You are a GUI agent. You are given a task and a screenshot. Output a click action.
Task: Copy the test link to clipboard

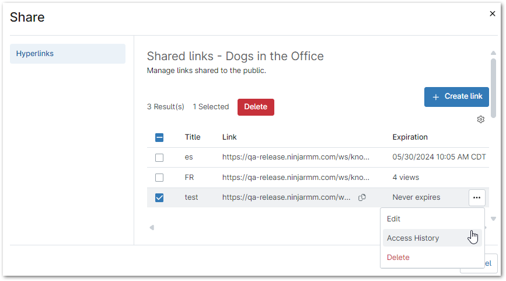coord(362,197)
